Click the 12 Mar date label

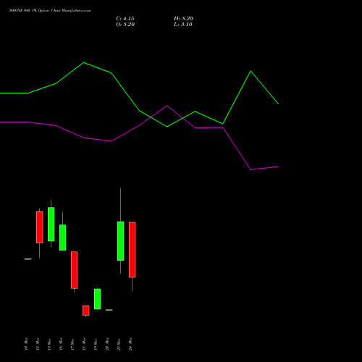38,344
